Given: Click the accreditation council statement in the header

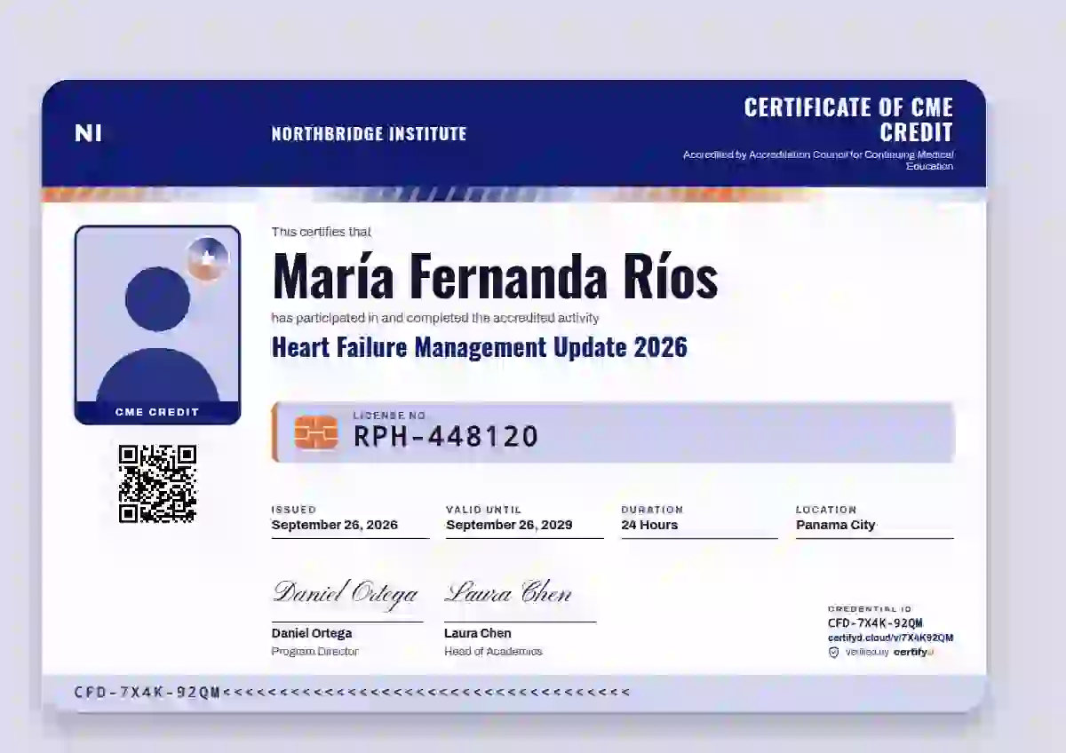Looking at the screenshot, I should pyautogui.click(x=818, y=160).
